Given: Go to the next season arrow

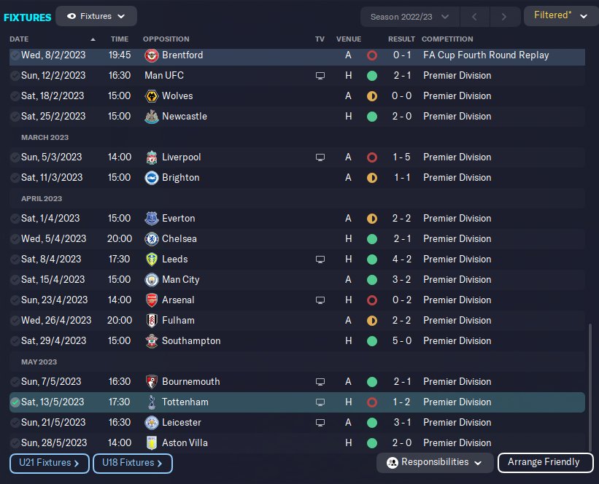Looking at the screenshot, I should coord(503,16).
